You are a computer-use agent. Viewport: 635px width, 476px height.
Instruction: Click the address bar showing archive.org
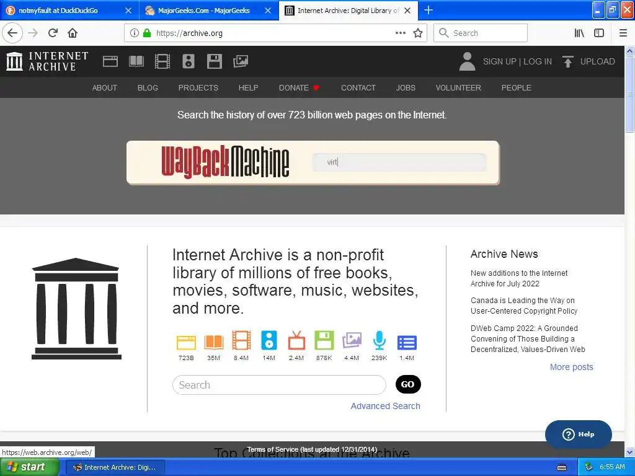(x=275, y=33)
